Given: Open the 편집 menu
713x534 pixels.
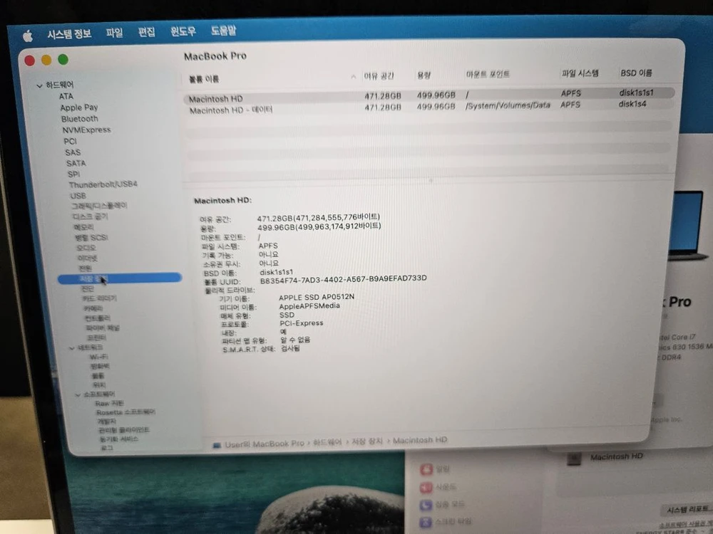Looking at the screenshot, I should click(x=147, y=32).
